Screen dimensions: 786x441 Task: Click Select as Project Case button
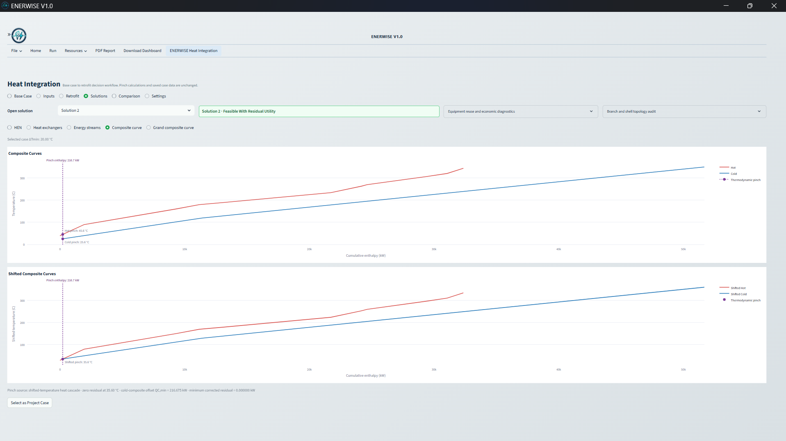30,403
